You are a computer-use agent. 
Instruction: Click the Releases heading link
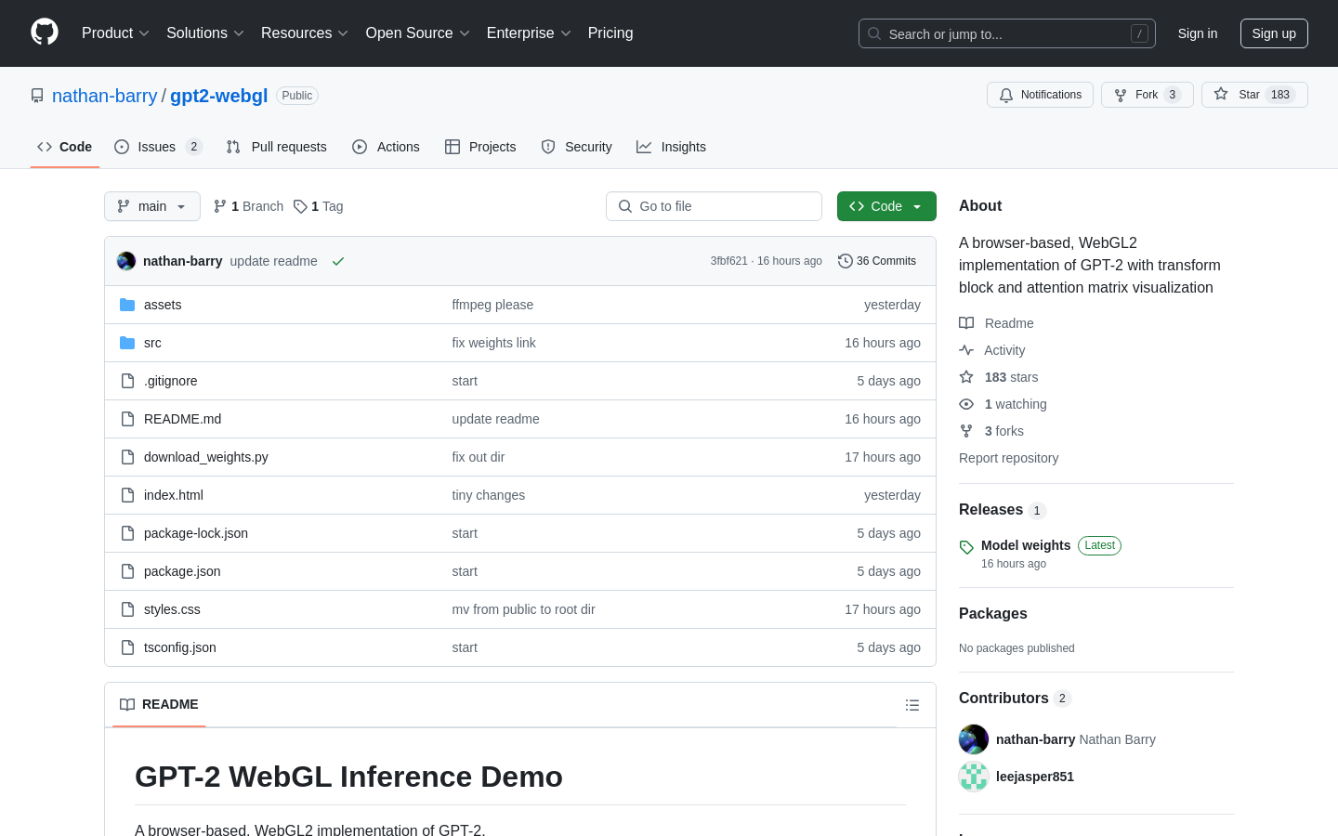point(990,510)
